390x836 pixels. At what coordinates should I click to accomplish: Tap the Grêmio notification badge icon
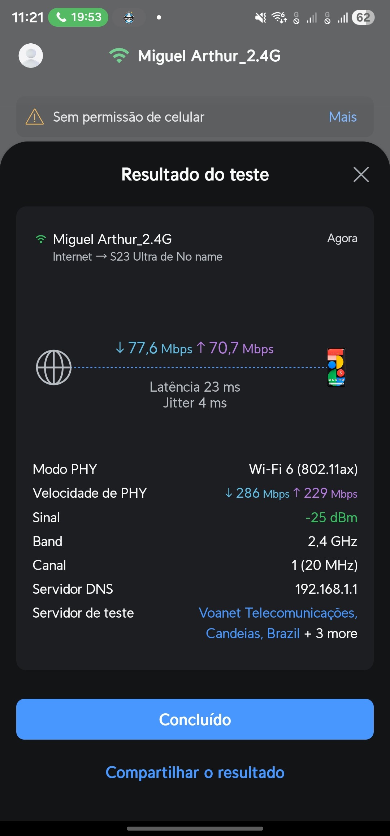(129, 17)
